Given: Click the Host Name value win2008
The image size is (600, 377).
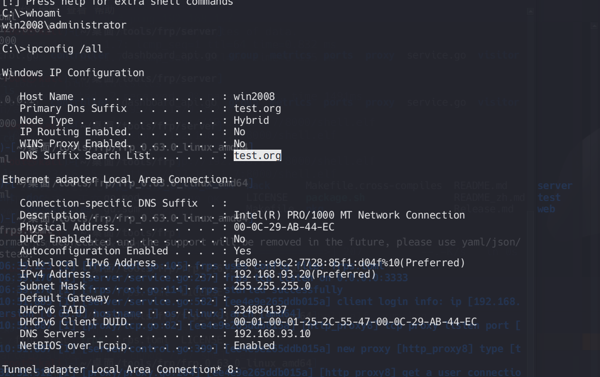Looking at the screenshot, I should click(x=254, y=96).
